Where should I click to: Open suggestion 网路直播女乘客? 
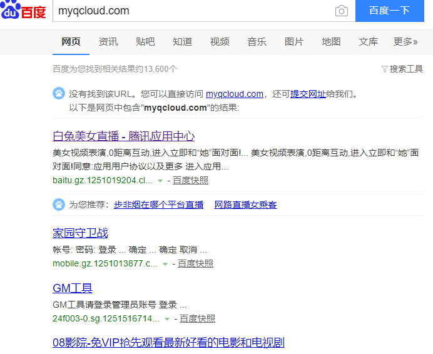245,205
